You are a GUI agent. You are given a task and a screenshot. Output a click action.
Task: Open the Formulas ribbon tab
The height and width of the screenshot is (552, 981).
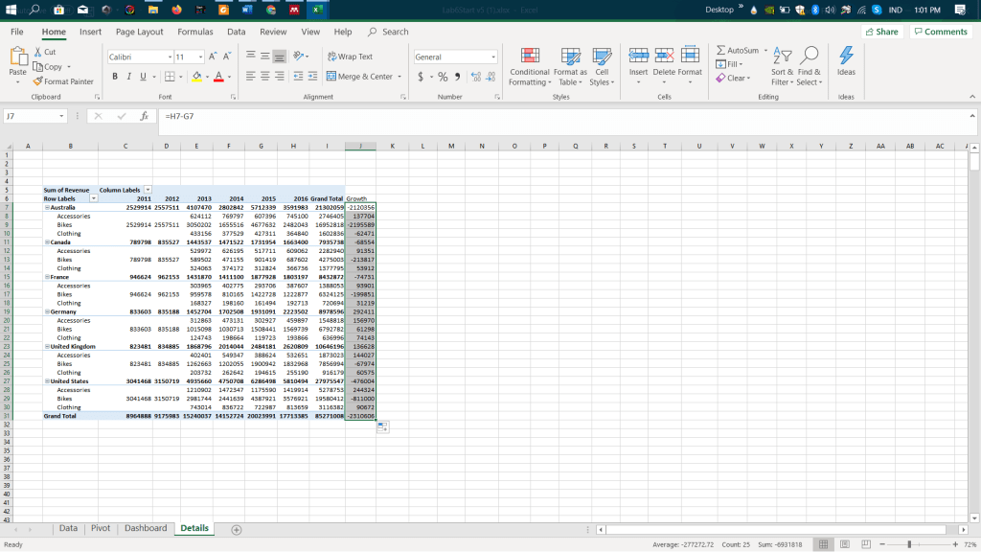pyautogui.click(x=194, y=32)
